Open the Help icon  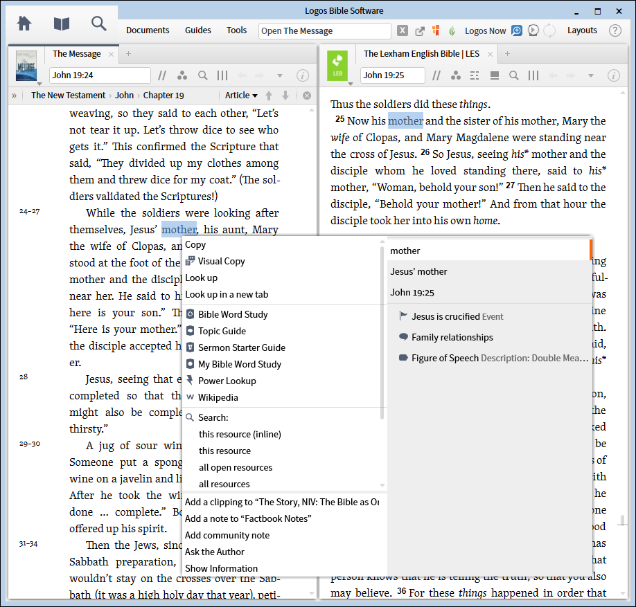(615, 30)
